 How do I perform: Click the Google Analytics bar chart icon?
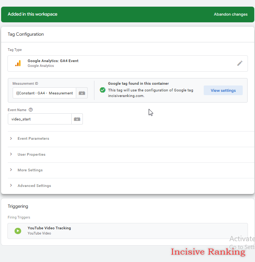(18, 63)
